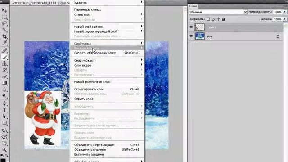Select the Healing Brush tool
288x162 pixels.
pos(4,50)
